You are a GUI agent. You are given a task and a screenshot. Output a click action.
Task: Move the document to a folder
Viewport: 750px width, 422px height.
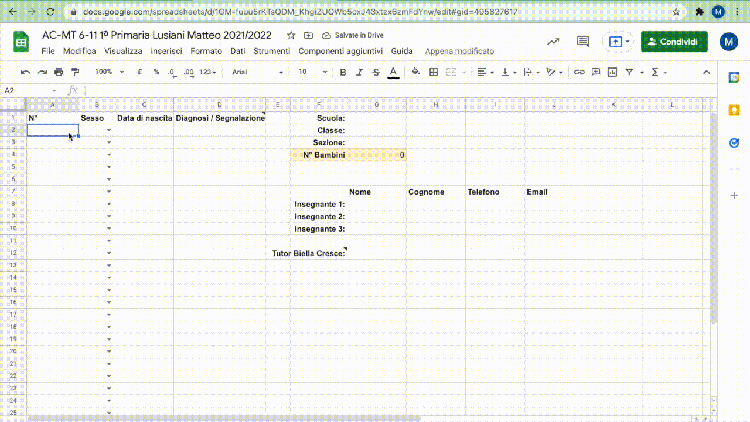pos(309,35)
